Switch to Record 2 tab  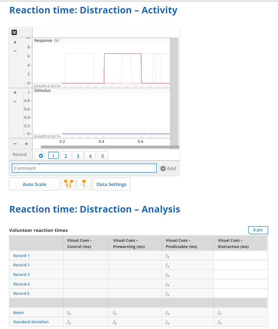pos(66,155)
